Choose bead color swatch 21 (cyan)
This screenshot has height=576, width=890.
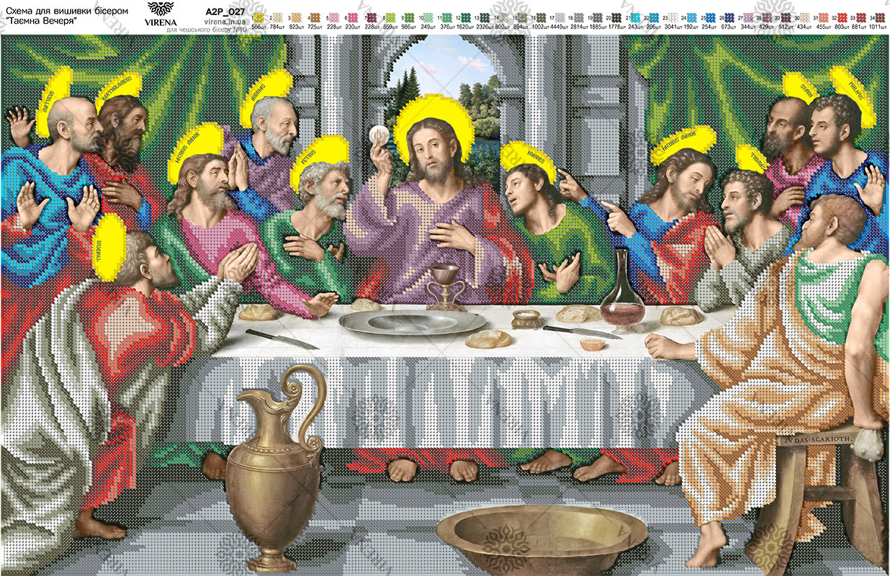click(635, 17)
